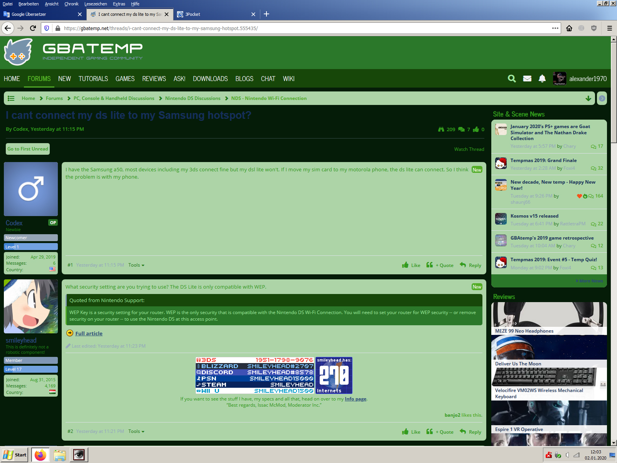Click the speaker volume tray icon
This screenshot has width=617, height=463.
click(567, 455)
